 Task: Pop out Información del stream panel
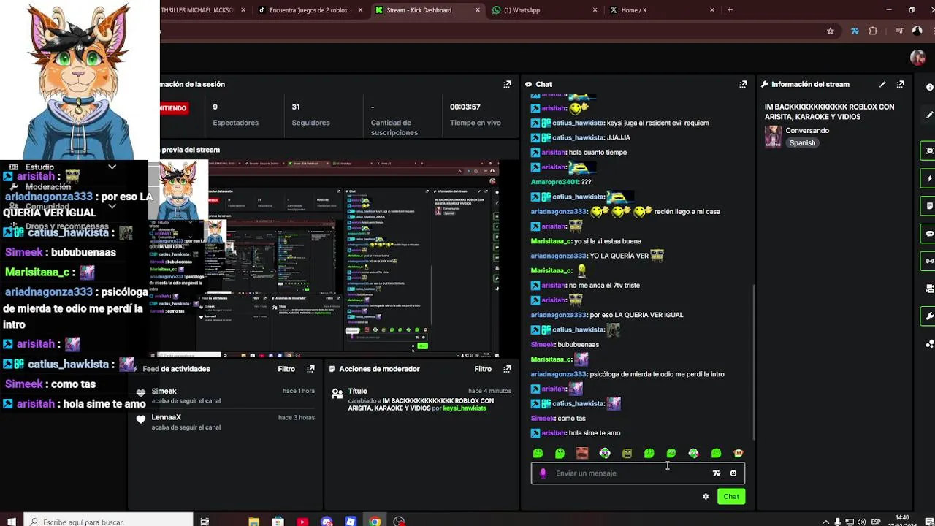click(x=900, y=84)
